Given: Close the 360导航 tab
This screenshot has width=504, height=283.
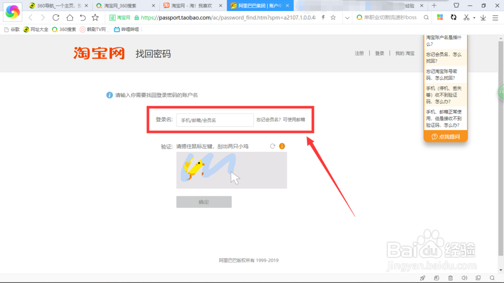Looking at the screenshot, I should point(86,6).
